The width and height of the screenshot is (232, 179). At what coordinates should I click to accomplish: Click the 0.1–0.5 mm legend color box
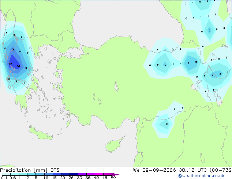6,174
